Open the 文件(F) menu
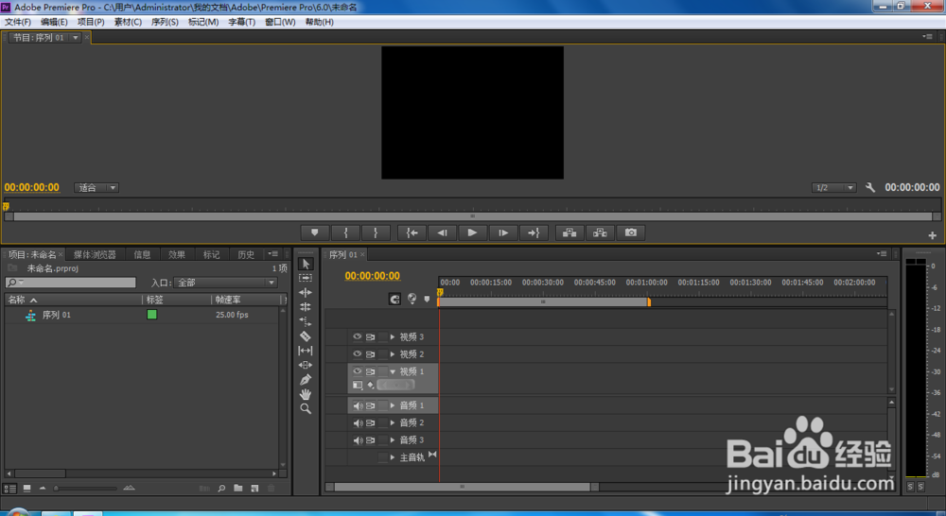This screenshot has height=516, width=946. pos(17,22)
